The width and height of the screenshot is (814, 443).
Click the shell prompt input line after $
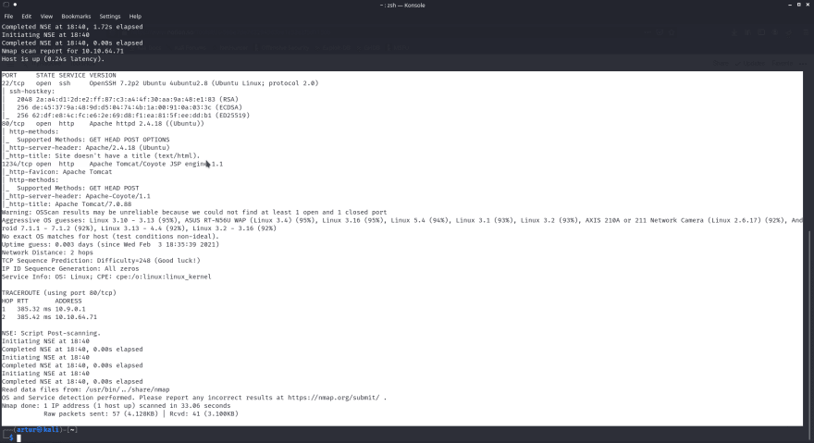18,437
